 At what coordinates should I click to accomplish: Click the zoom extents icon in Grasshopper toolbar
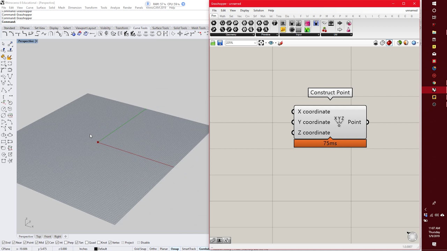click(261, 43)
